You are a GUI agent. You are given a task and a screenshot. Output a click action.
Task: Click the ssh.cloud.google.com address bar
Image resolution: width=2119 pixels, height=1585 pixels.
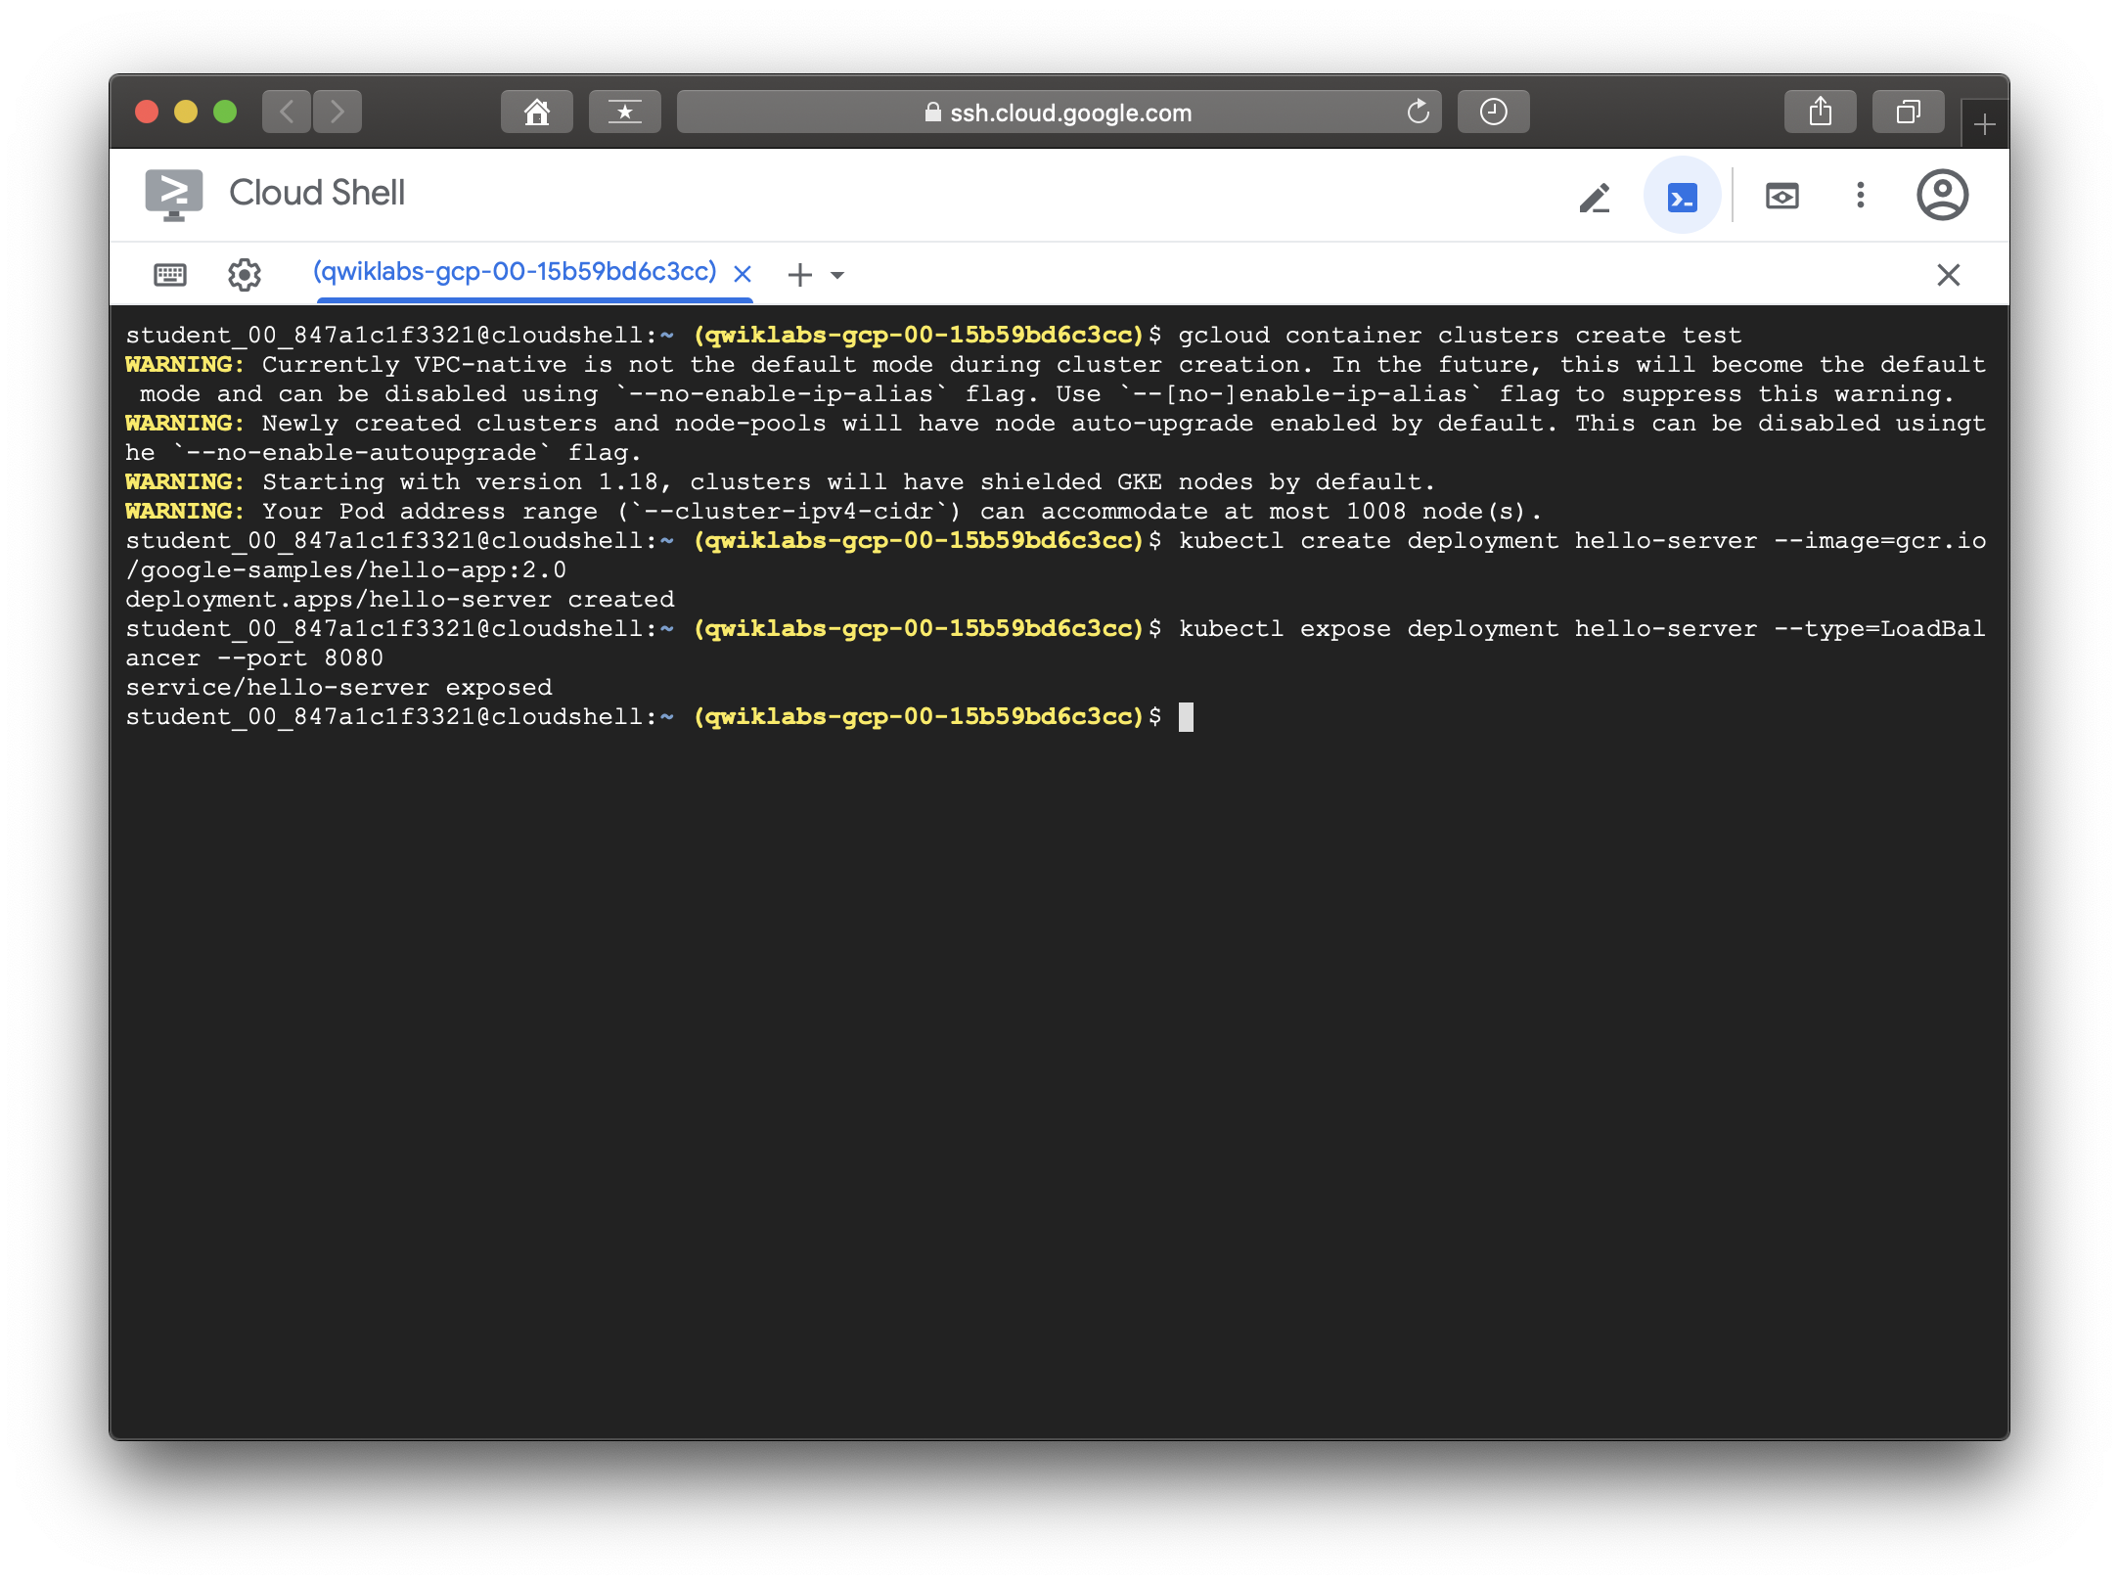(x=1057, y=113)
